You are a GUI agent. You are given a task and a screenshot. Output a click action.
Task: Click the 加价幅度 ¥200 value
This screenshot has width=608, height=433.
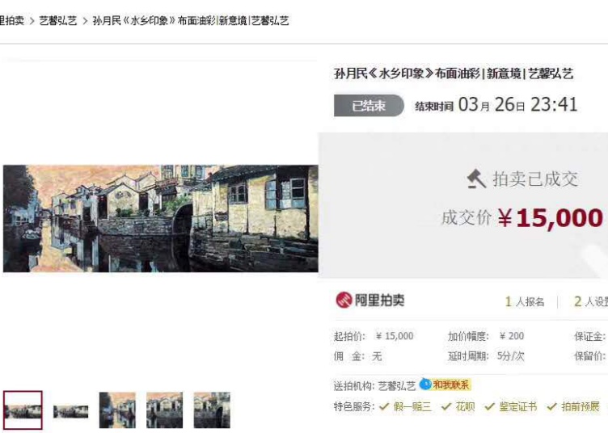point(512,336)
